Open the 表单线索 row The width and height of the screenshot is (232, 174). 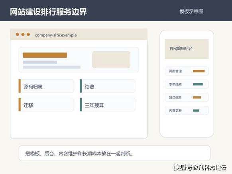187,84
